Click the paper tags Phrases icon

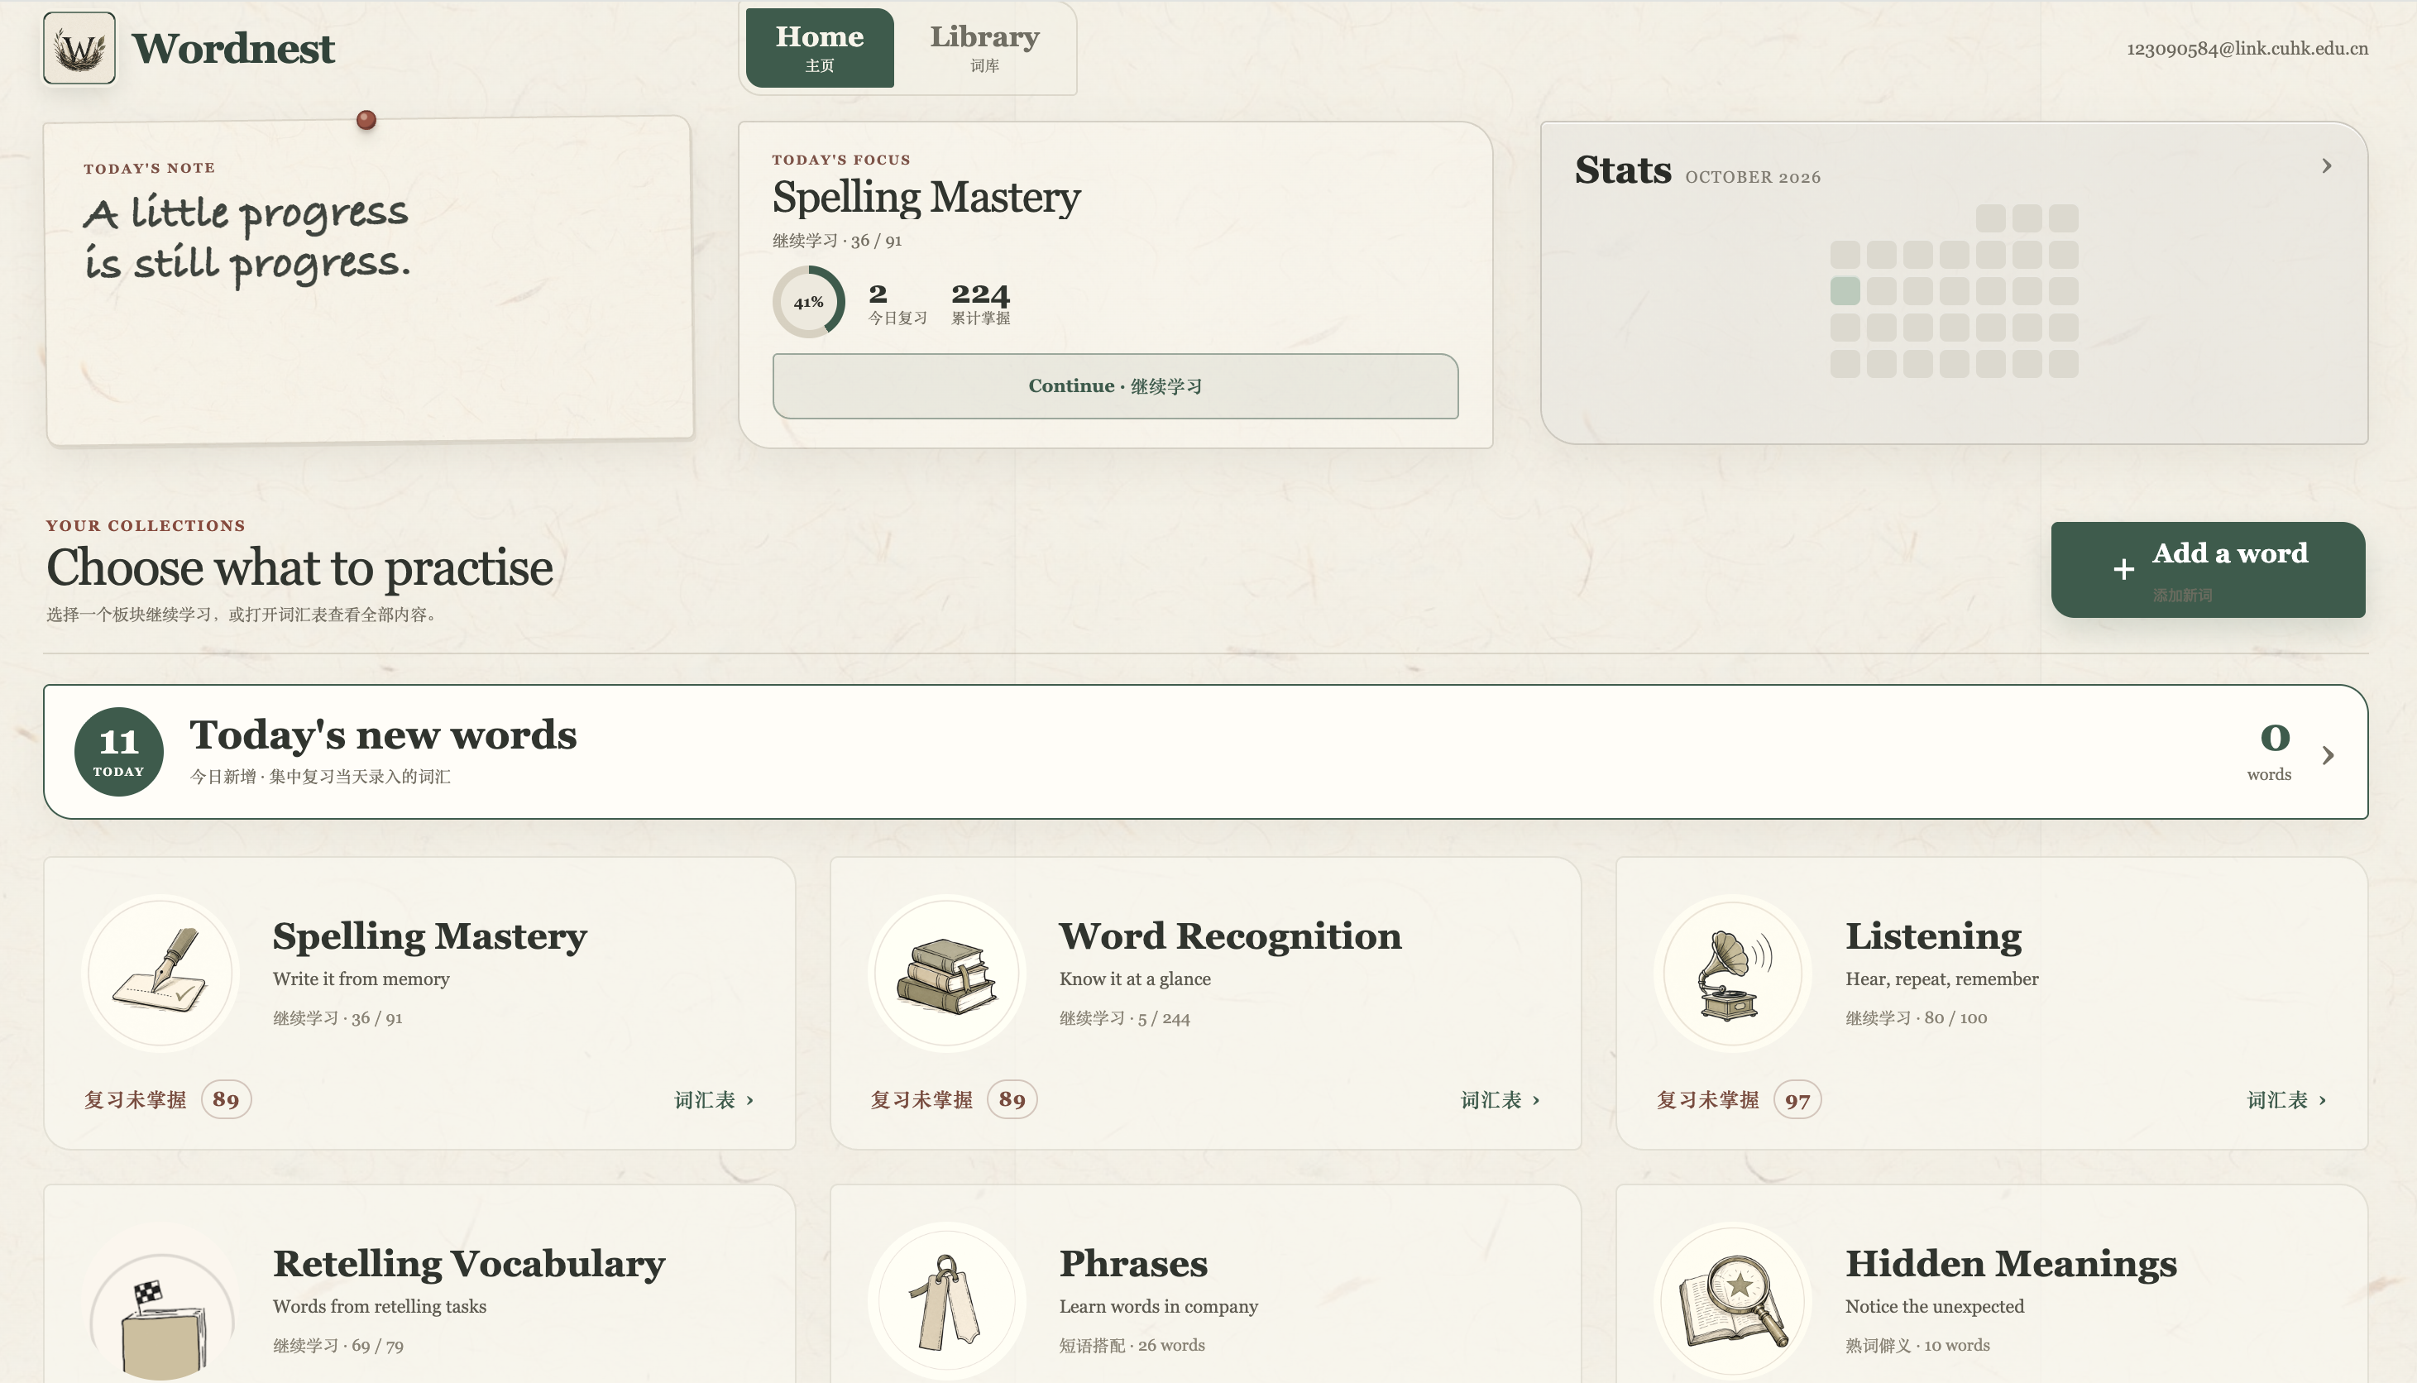tap(947, 1301)
